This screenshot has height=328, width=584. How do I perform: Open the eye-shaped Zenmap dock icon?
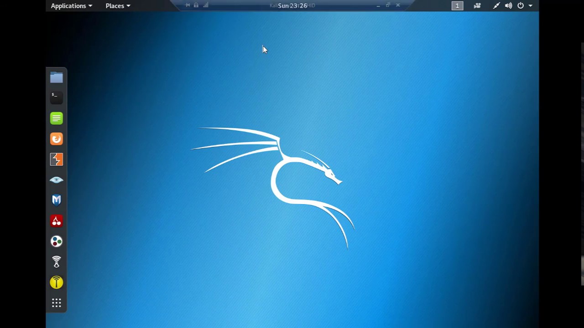pos(57,180)
